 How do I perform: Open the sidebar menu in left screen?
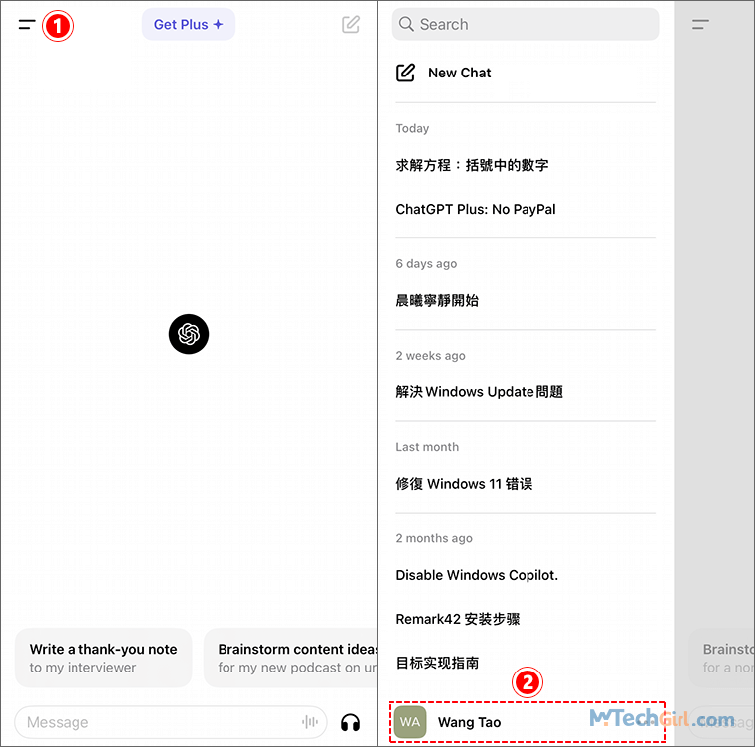[27, 24]
